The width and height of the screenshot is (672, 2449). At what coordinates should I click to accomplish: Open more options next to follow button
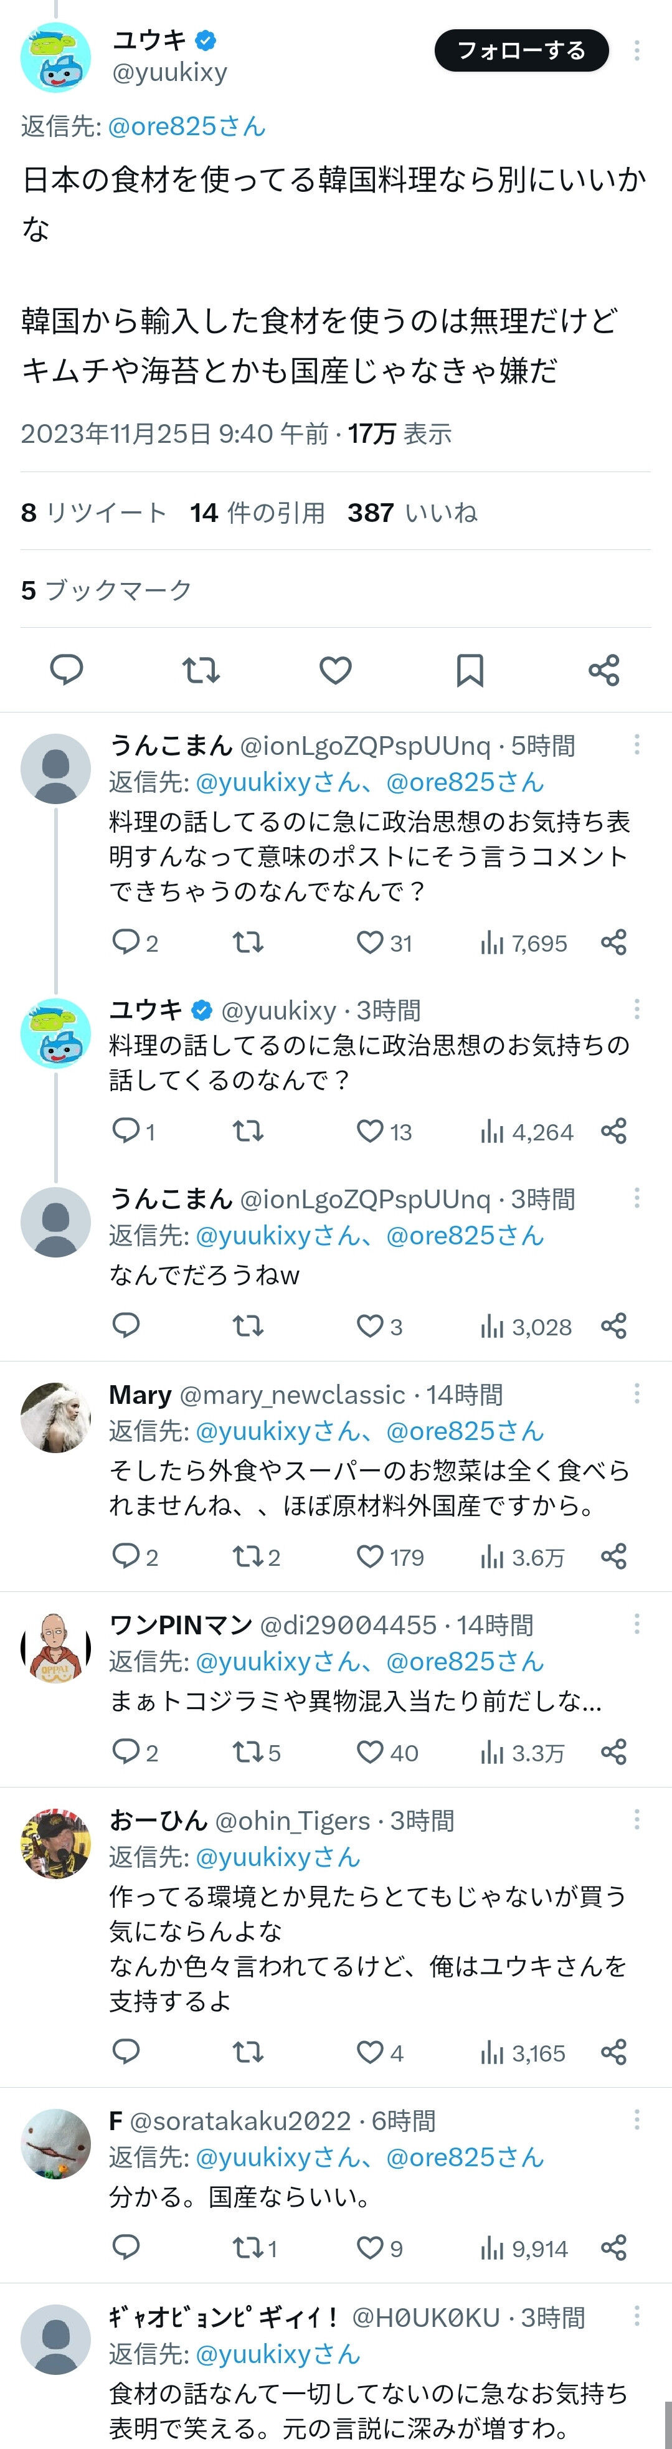[637, 50]
